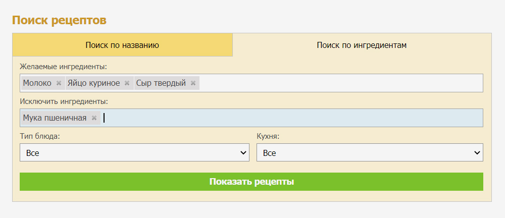505x218 pixels.
Task: Open the Кухня dropdown list
Action: click(370, 152)
